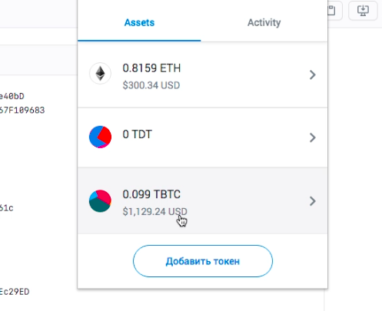Click the address fragment Ec29ED
Viewport: 382px width, 311px height.
pos(15,292)
